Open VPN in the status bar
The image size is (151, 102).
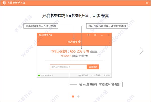coord(107,75)
